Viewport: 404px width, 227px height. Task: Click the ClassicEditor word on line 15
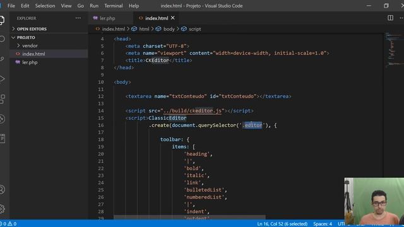tap(167, 118)
